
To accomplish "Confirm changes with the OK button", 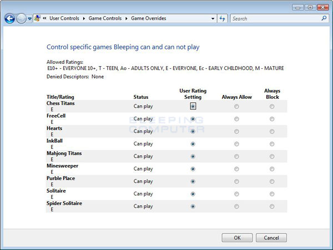I will 237,238.
